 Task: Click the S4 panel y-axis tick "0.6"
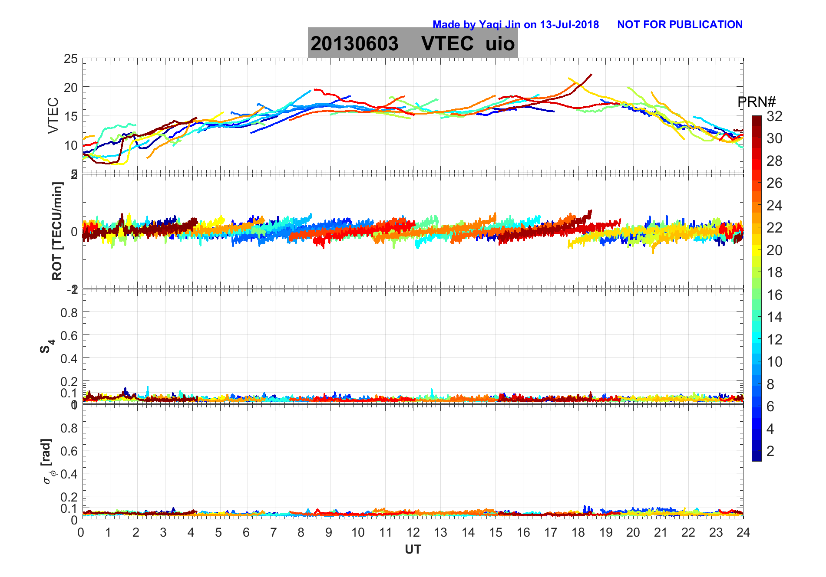(69, 335)
